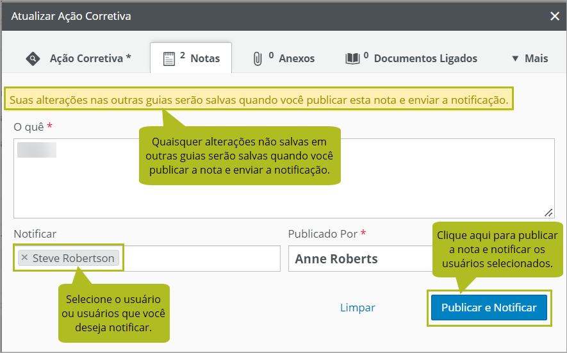Click the dialog title 'Atualizar Ação Corretiva'
Image resolution: width=567 pixels, height=353 pixels.
coord(71,17)
